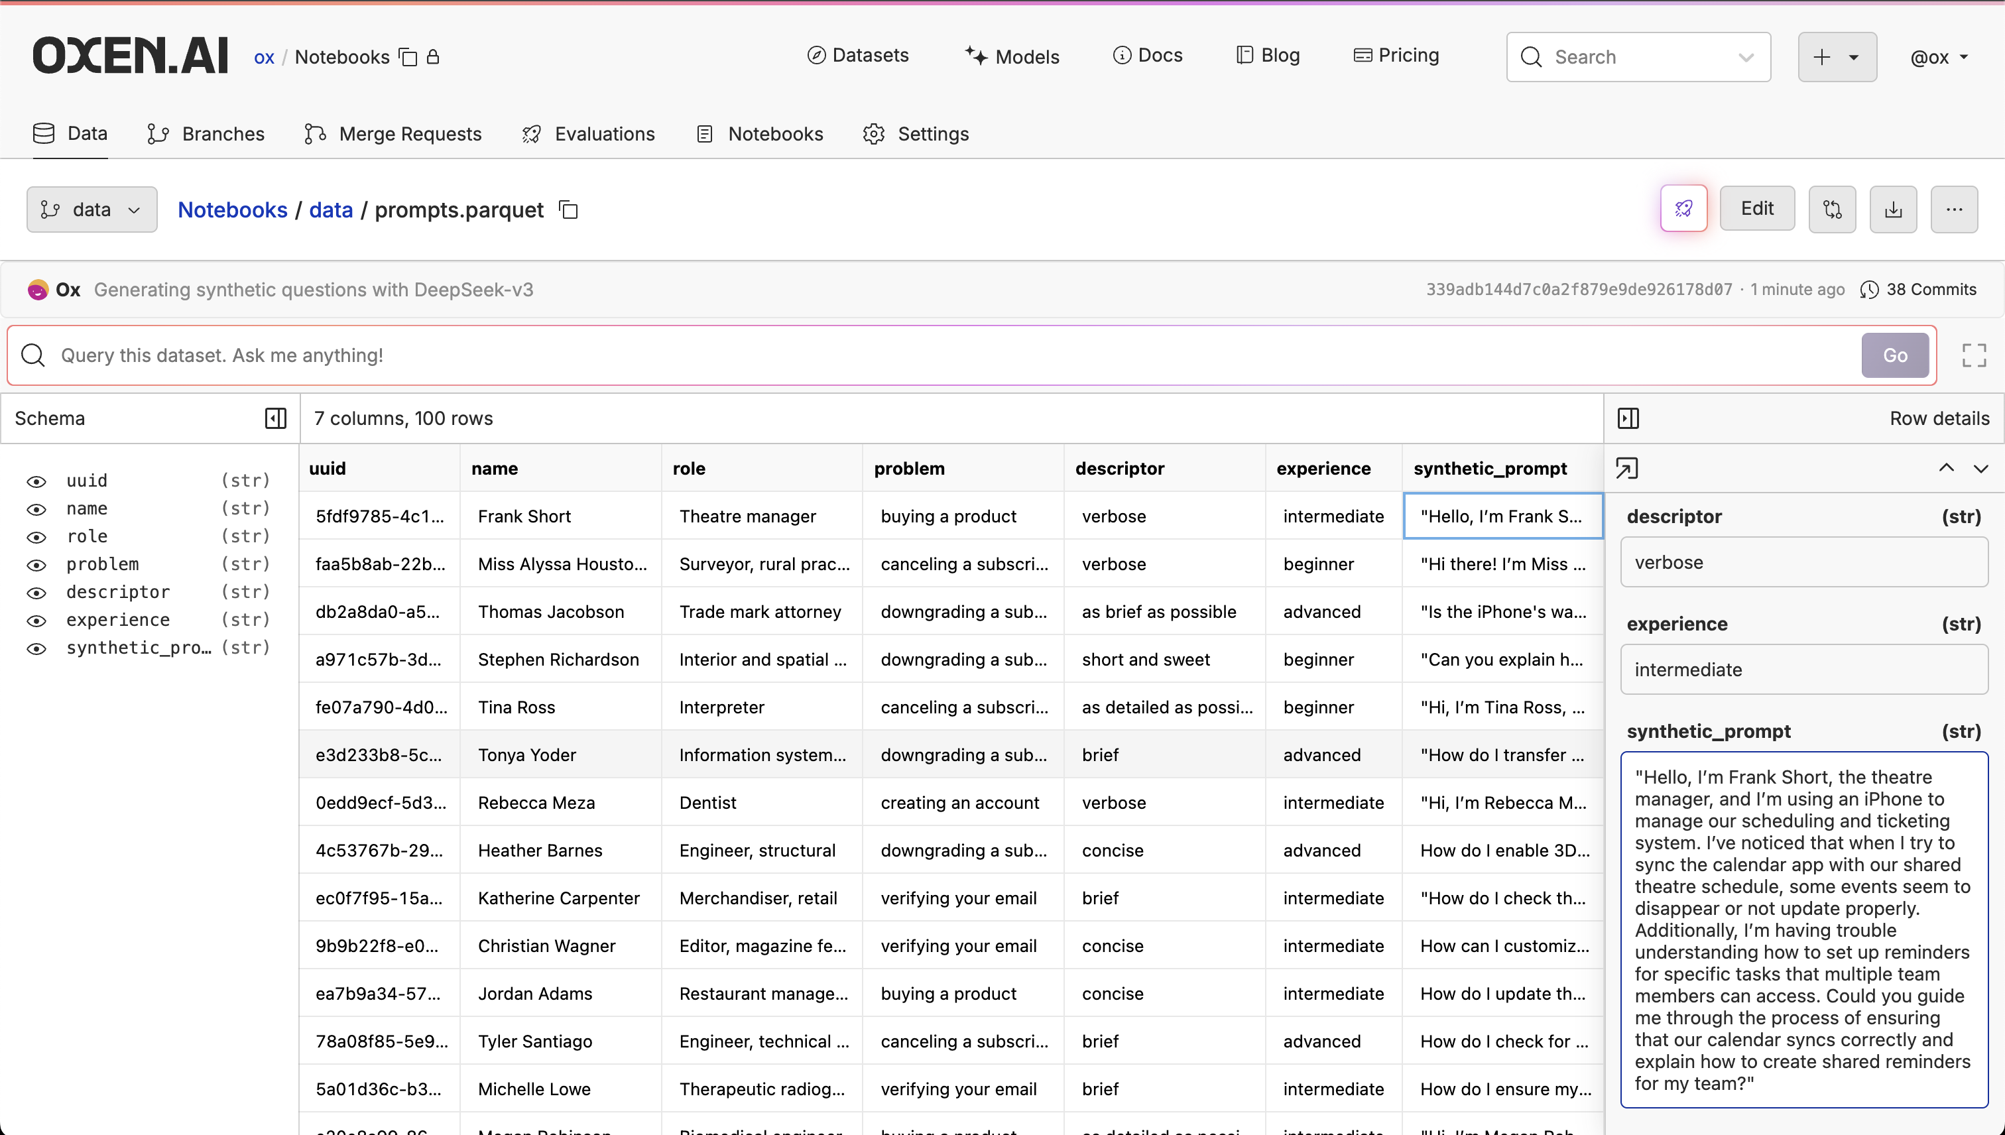The width and height of the screenshot is (2005, 1135).
Task: Click the Query this dataset input field
Action: (x=936, y=355)
